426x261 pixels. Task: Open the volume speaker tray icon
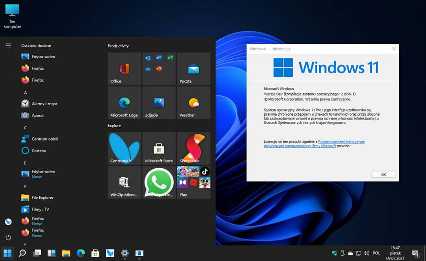(x=366, y=253)
